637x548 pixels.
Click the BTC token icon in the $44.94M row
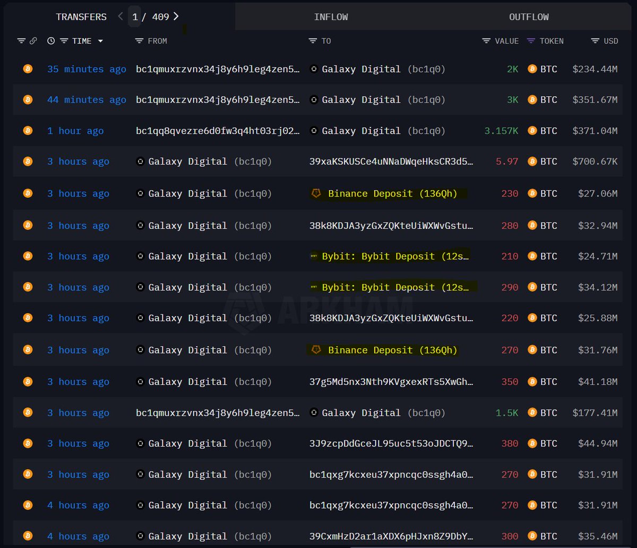(532, 443)
